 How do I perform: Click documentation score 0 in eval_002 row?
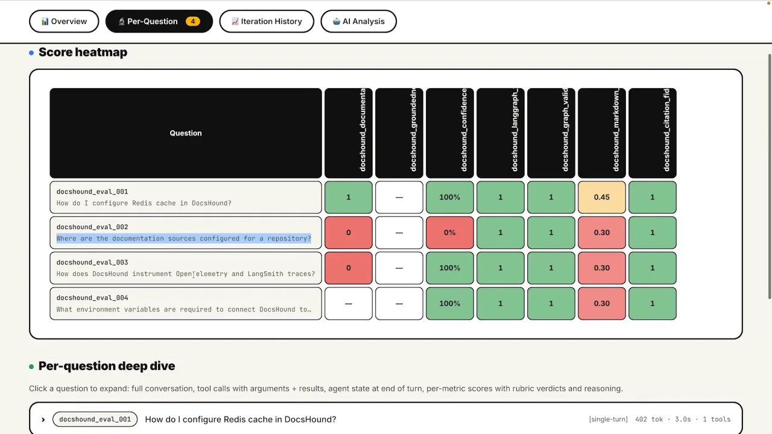(349, 233)
